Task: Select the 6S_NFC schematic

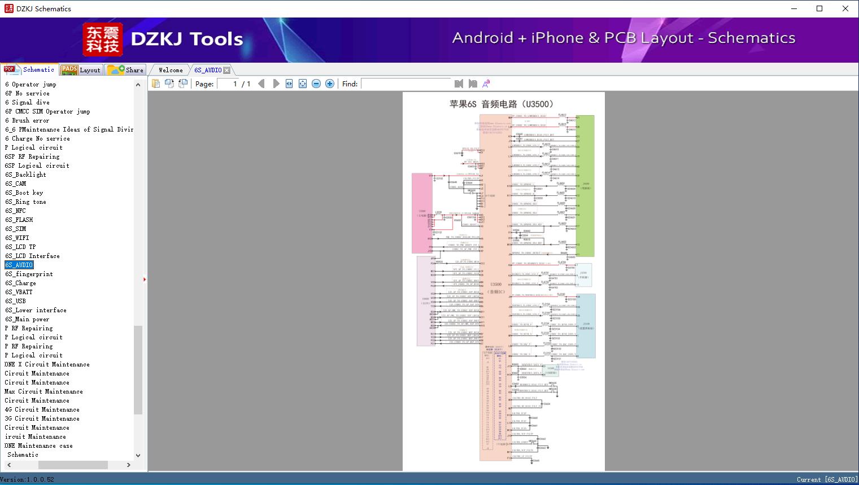Action: (15, 211)
